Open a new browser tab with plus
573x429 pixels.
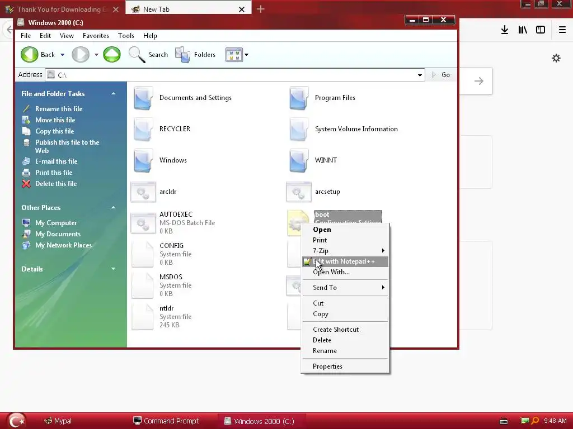click(x=261, y=9)
